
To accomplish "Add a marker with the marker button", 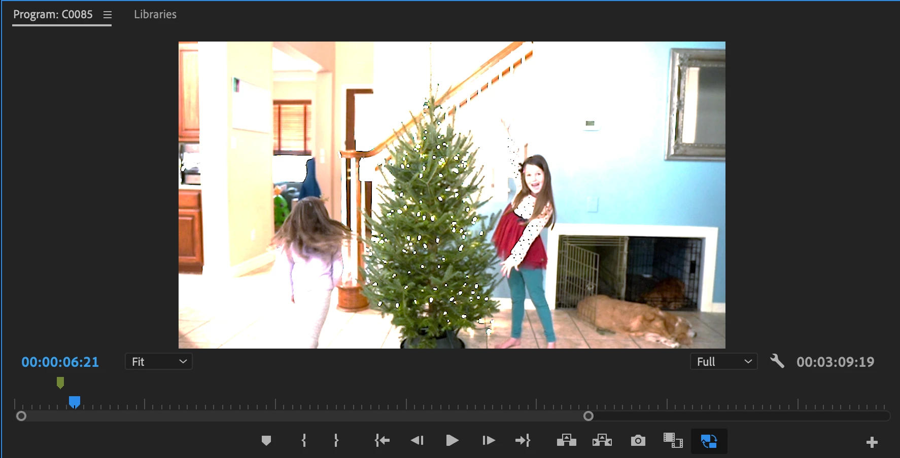I will 266,441.
